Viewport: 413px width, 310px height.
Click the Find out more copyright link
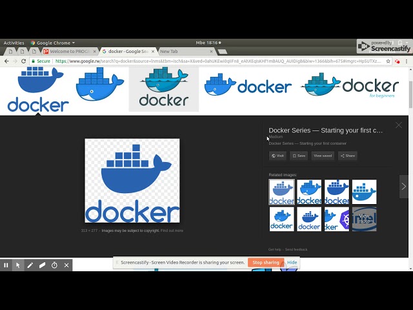click(x=172, y=231)
